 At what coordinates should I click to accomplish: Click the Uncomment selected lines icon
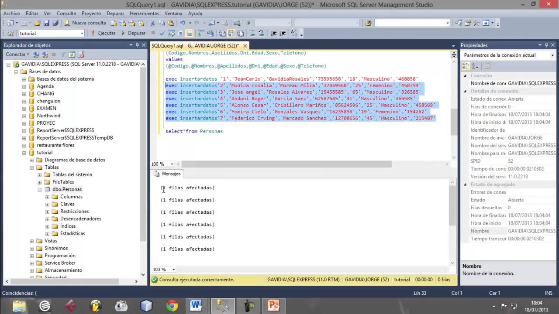pos(261,33)
